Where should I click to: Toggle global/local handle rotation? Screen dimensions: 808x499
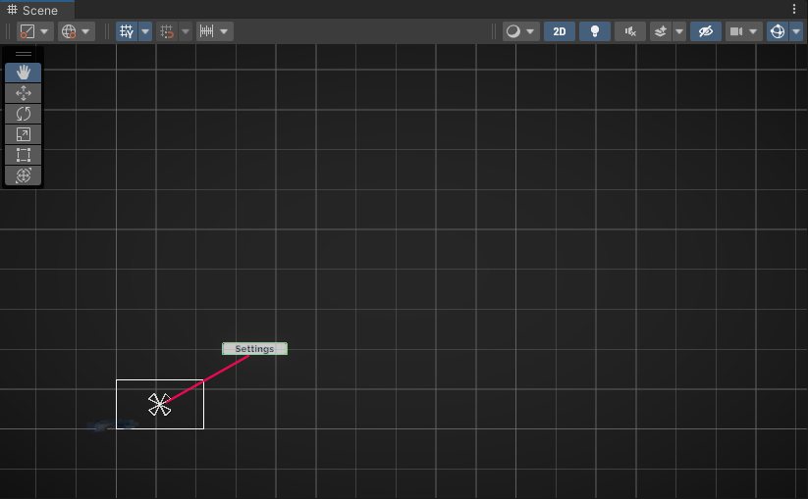click(69, 31)
